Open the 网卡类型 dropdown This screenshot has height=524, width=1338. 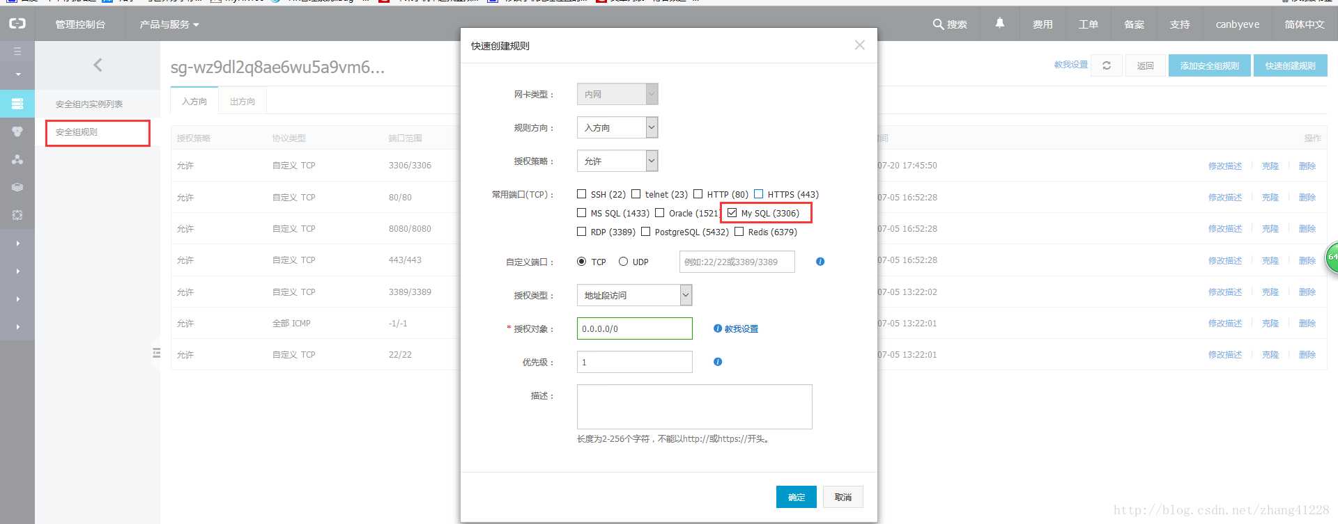click(617, 94)
